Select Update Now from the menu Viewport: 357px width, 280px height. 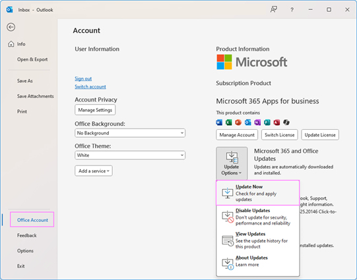pyautogui.click(x=258, y=193)
